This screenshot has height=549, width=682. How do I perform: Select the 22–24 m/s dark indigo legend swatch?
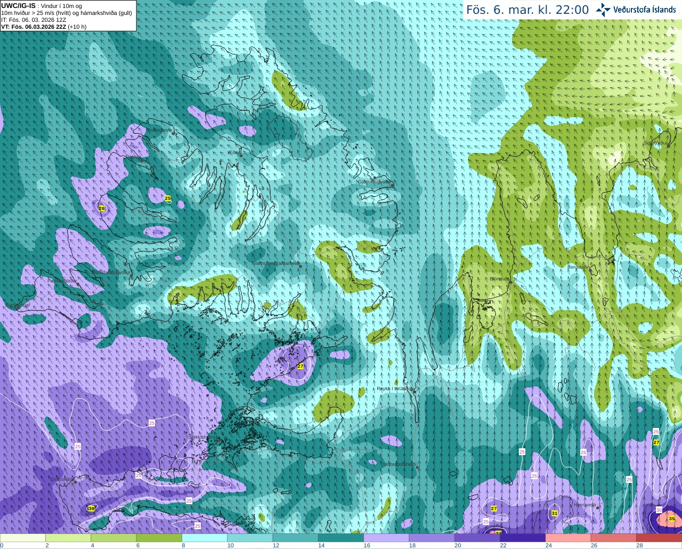[x=523, y=538]
